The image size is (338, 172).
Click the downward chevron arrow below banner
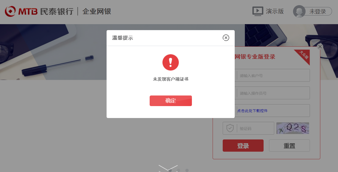168,168
